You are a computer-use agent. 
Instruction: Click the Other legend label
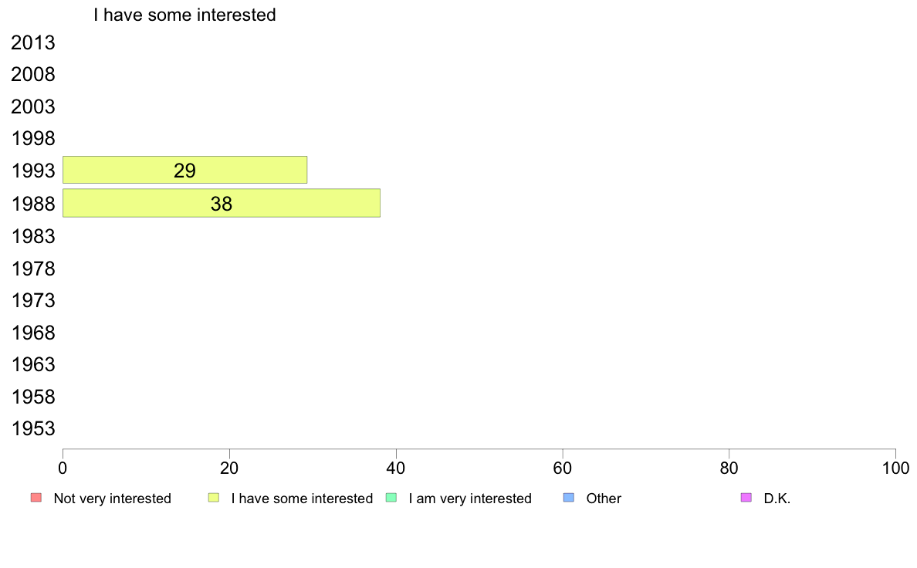tap(604, 499)
